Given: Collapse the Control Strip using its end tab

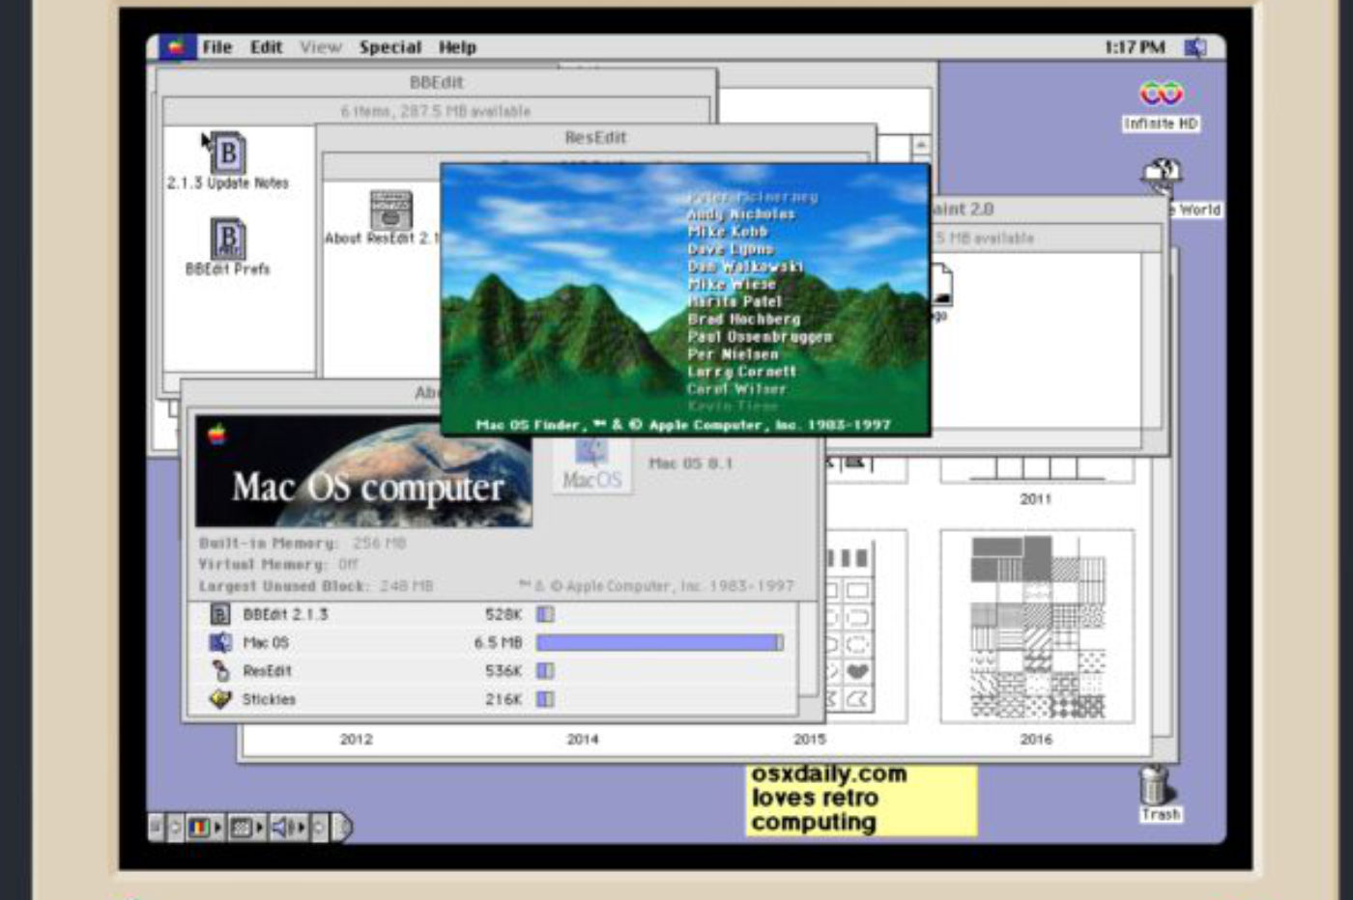Looking at the screenshot, I should pyautogui.click(x=342, y=828).
